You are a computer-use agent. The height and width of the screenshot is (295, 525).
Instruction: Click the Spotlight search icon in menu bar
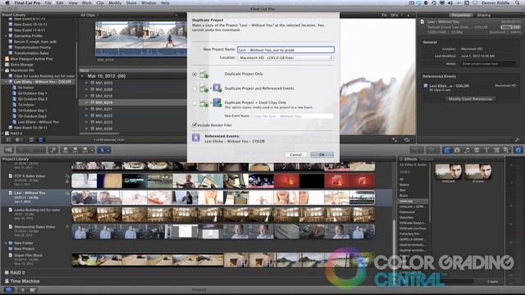click(517, 2)
